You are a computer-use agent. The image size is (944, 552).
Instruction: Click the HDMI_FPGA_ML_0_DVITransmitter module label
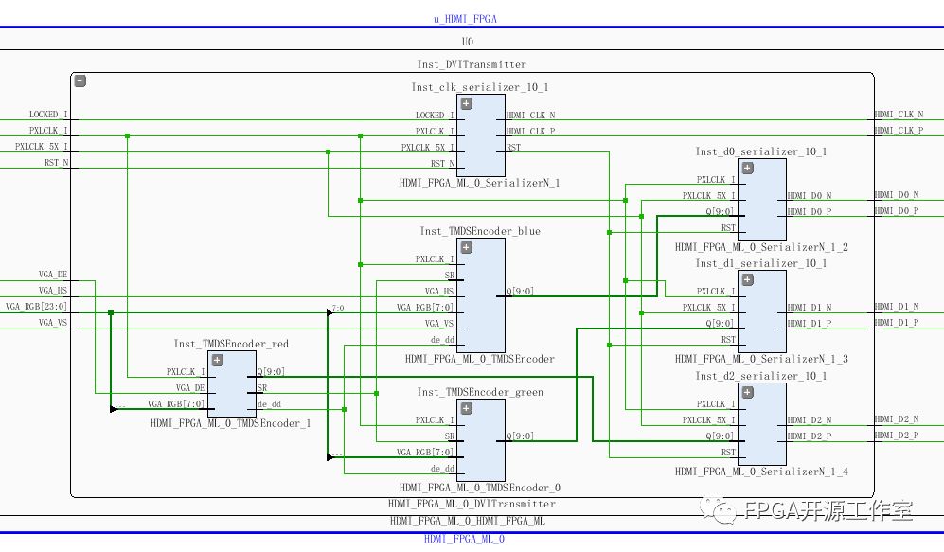472,505
